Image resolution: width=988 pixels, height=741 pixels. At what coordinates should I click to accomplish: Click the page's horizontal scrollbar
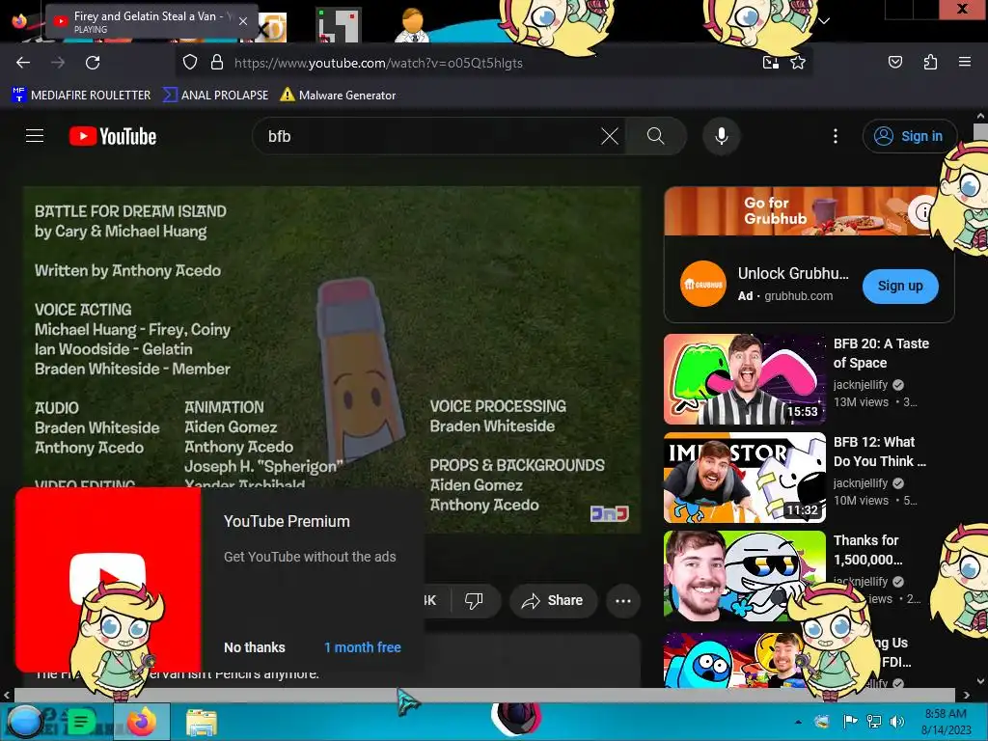(x=485, y=695)
